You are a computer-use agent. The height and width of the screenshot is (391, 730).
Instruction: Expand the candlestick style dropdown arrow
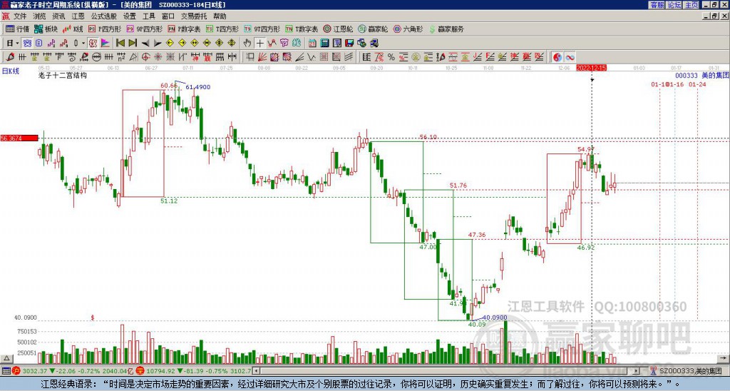click(83, 43)
